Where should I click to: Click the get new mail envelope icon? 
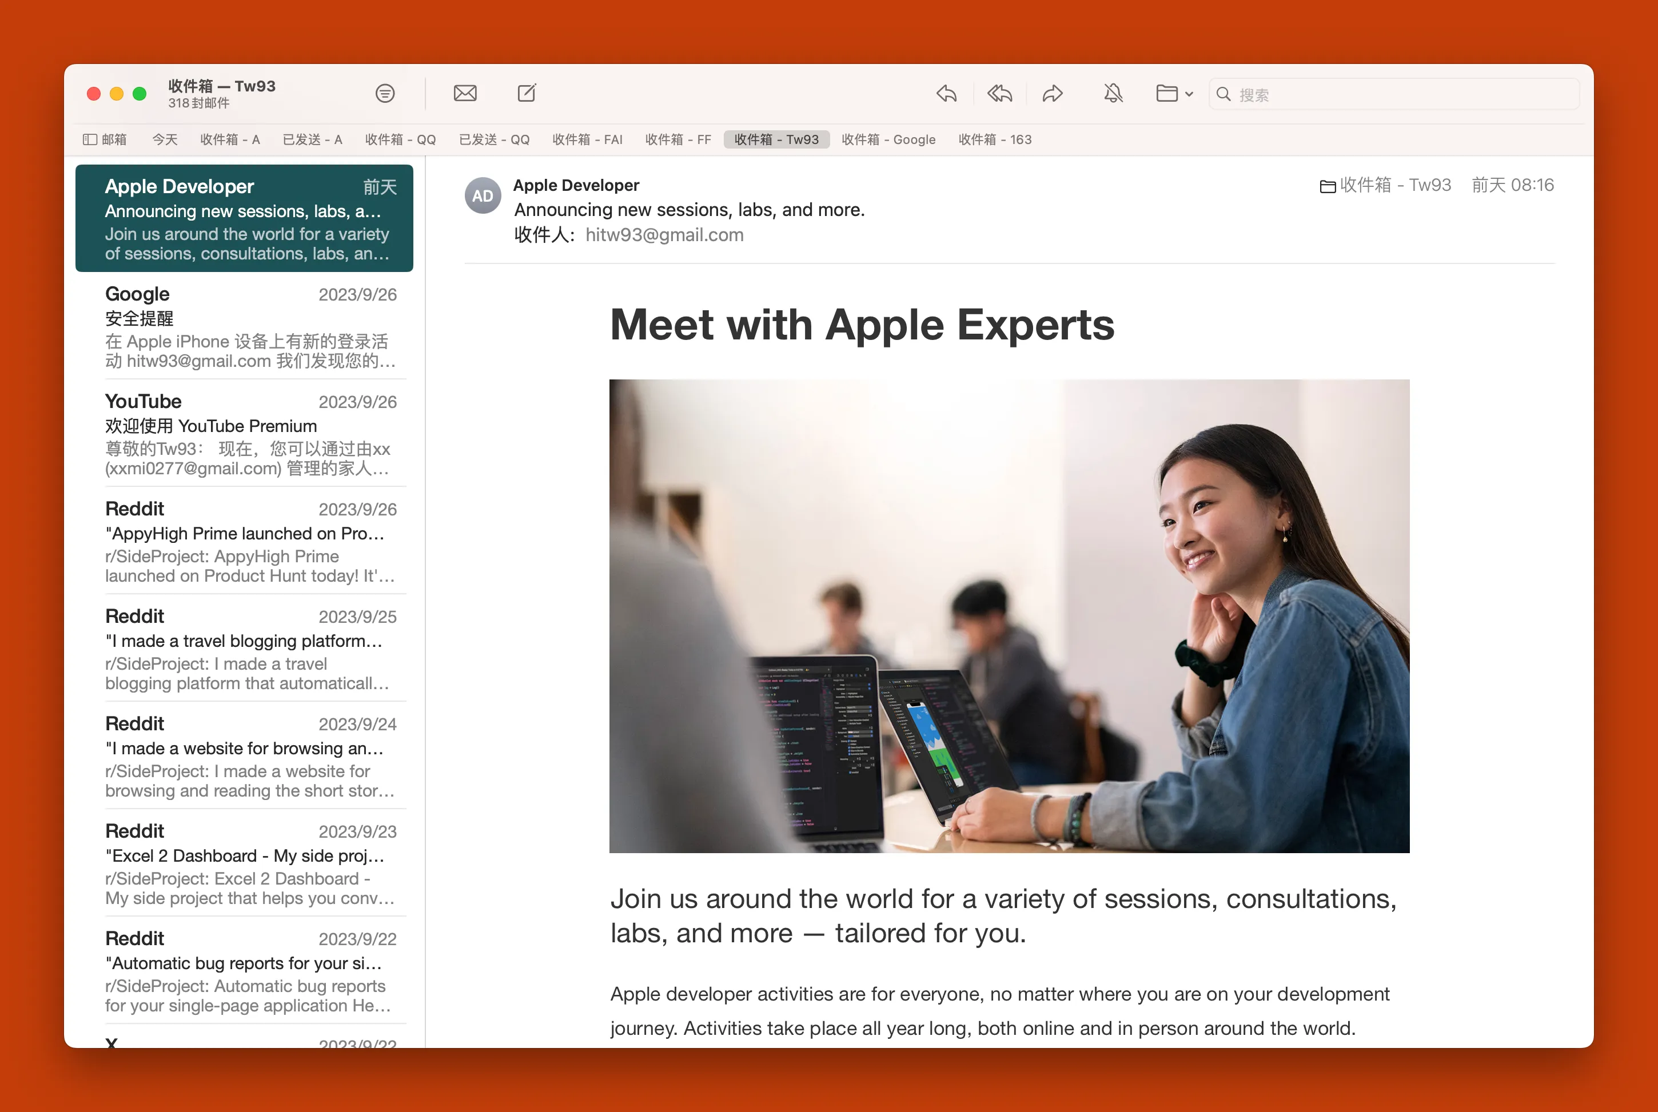pos(465,94)
